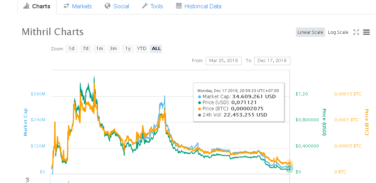This screenshot has height=183, width=376.
Task: Click the tooltip 24h Vol value
Action: pos(245,115)
